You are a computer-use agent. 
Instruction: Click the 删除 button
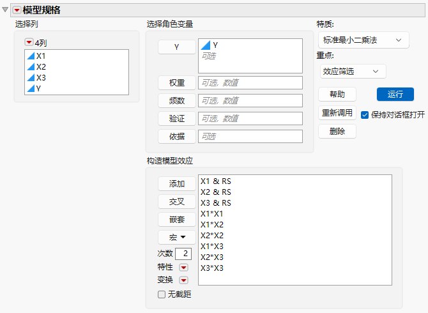tap(337, 131)
